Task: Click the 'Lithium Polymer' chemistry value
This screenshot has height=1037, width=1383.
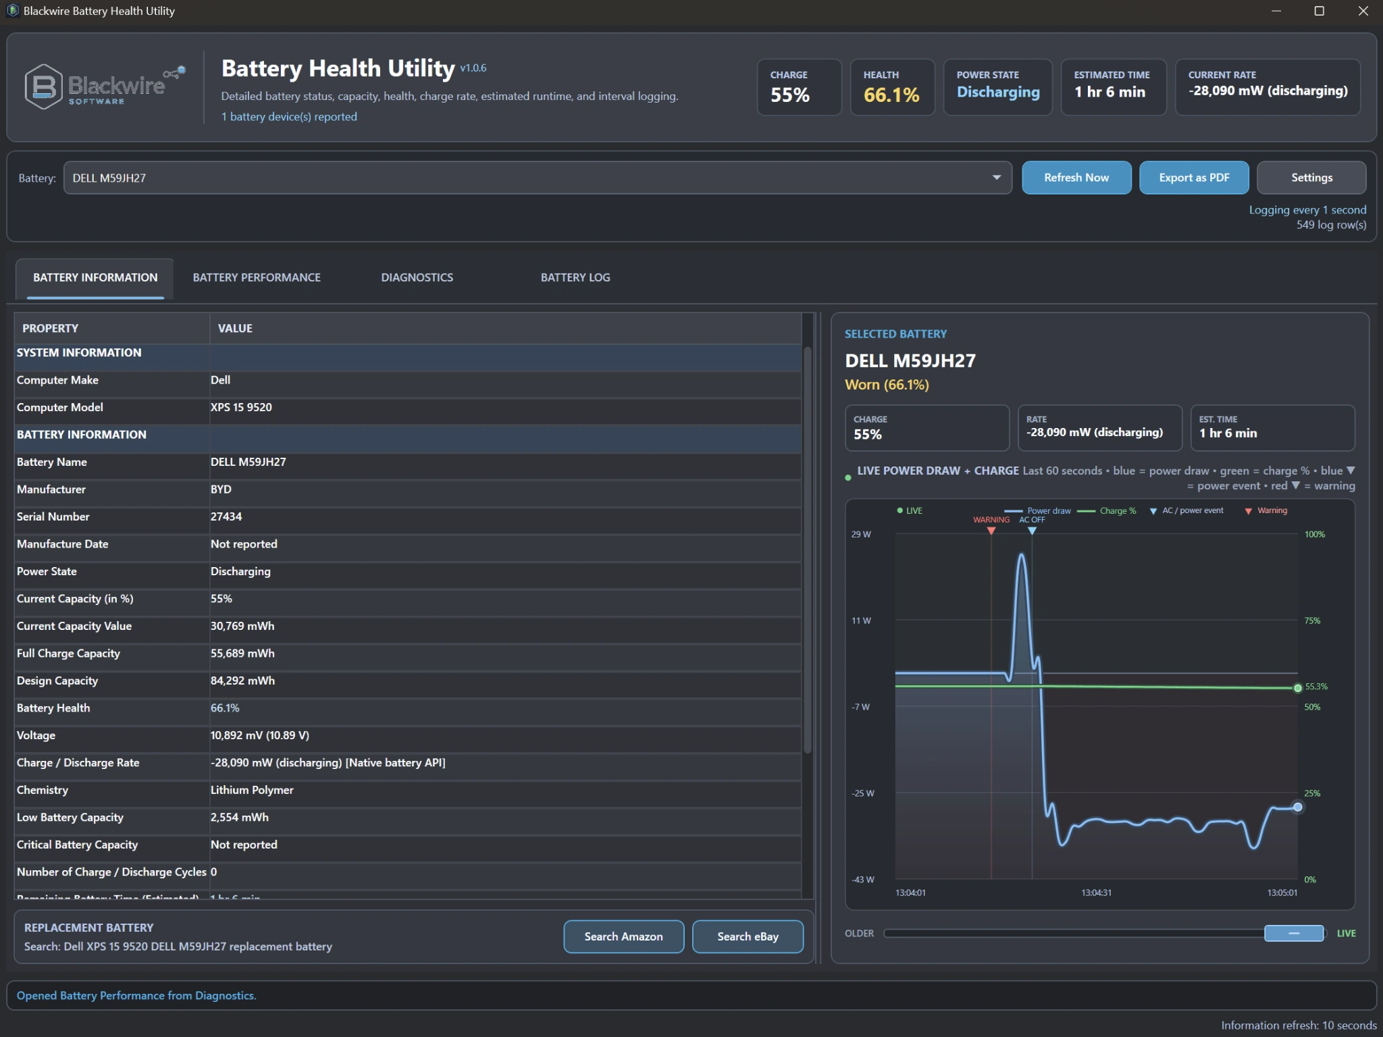Action: [252, 790]
